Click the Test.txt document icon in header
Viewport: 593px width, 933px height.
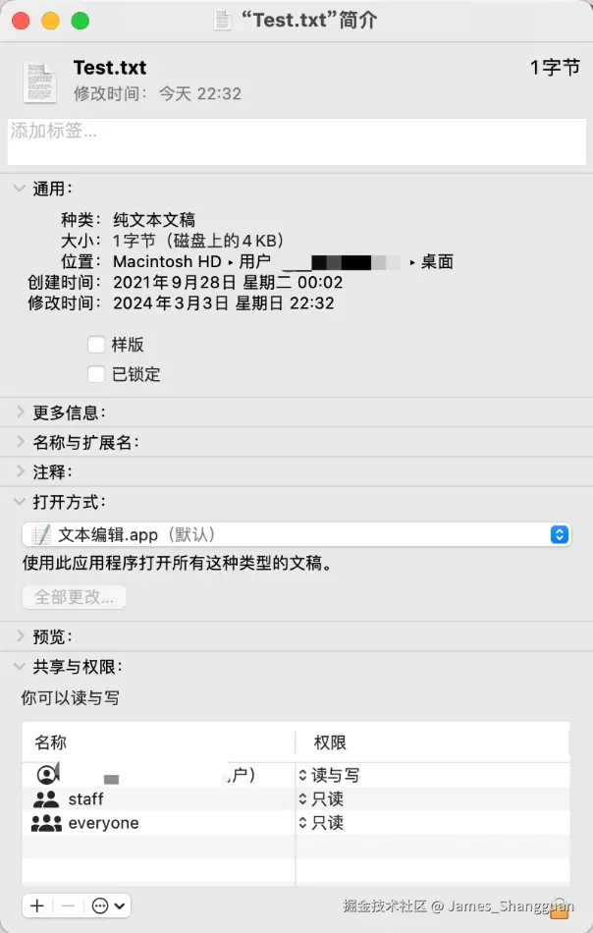click(40, 82)
